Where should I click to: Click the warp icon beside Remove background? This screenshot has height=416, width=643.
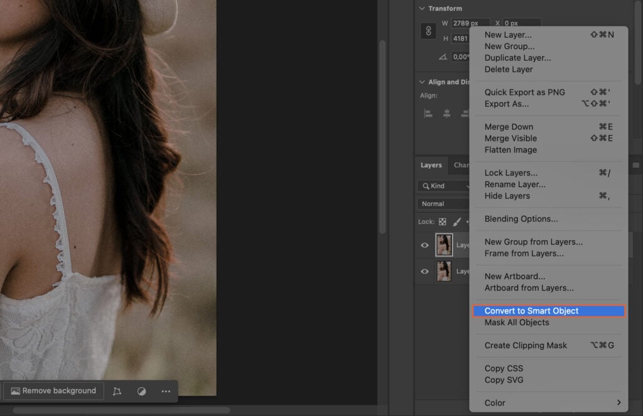pos(117,390)
